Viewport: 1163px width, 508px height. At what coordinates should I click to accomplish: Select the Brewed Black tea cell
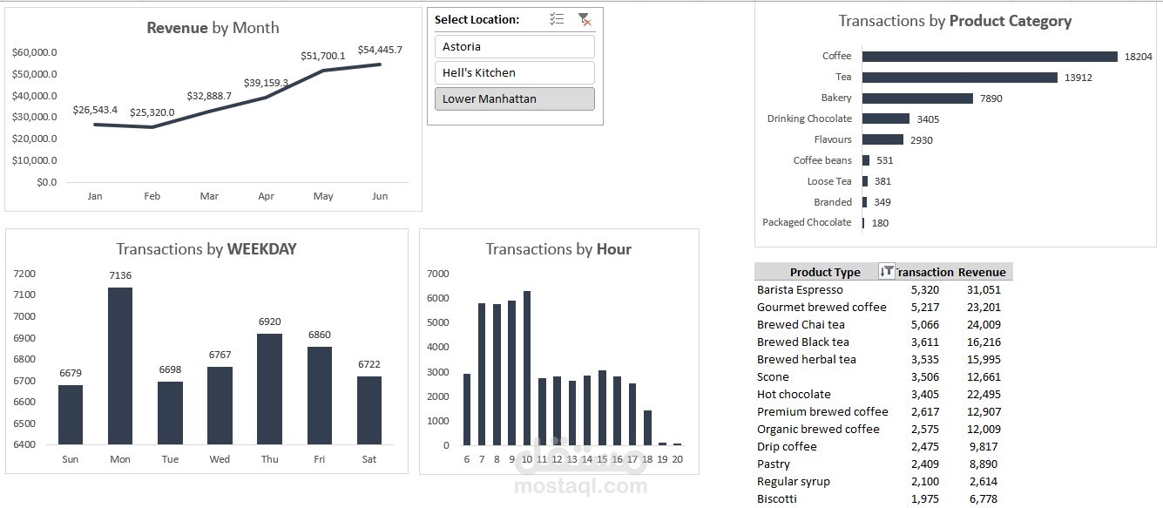click(x=802, y=342)
